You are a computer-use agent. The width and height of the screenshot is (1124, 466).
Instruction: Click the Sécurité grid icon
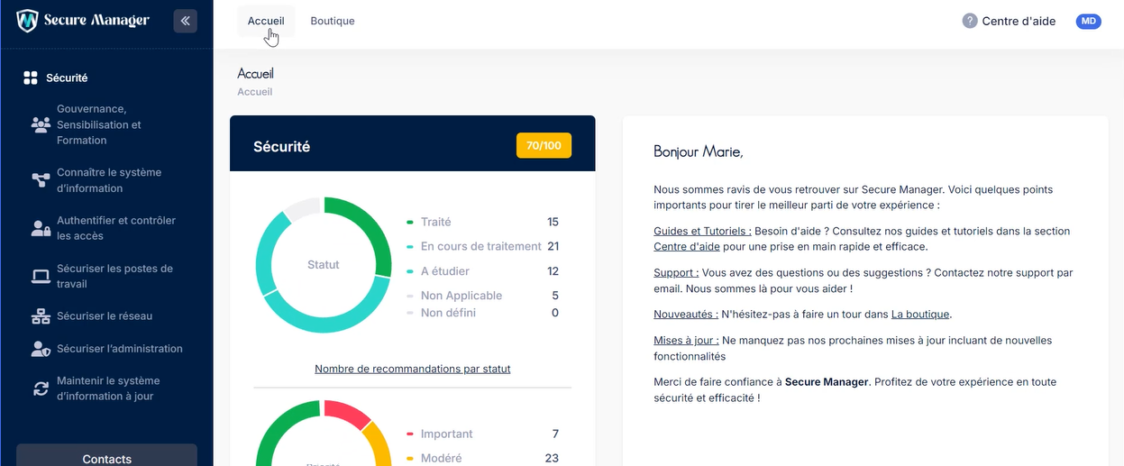tap(30, 78)
